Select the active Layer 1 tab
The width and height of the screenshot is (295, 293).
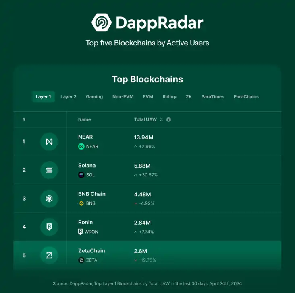[43, 97]
